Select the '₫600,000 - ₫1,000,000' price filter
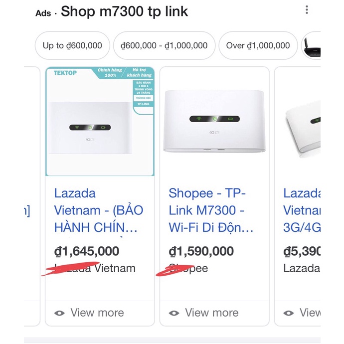 pos(164,45)
